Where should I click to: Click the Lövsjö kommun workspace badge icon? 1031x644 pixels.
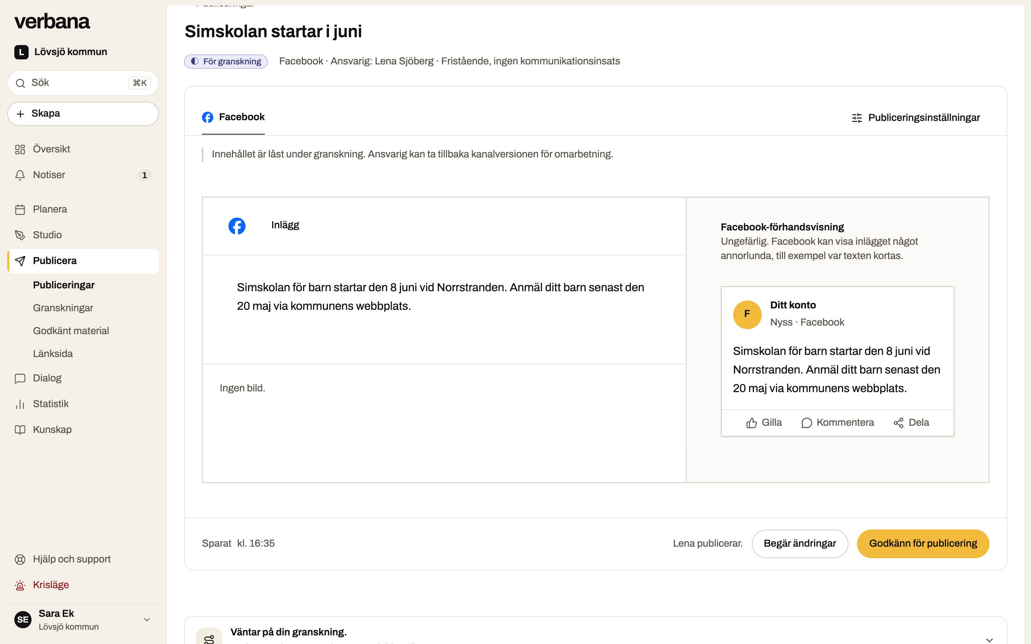(x=21, y=52)
